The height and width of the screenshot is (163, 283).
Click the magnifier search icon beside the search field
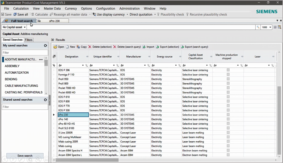point(258,27)
